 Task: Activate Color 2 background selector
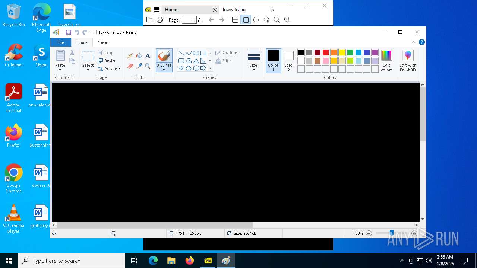[x=289, y=61]
